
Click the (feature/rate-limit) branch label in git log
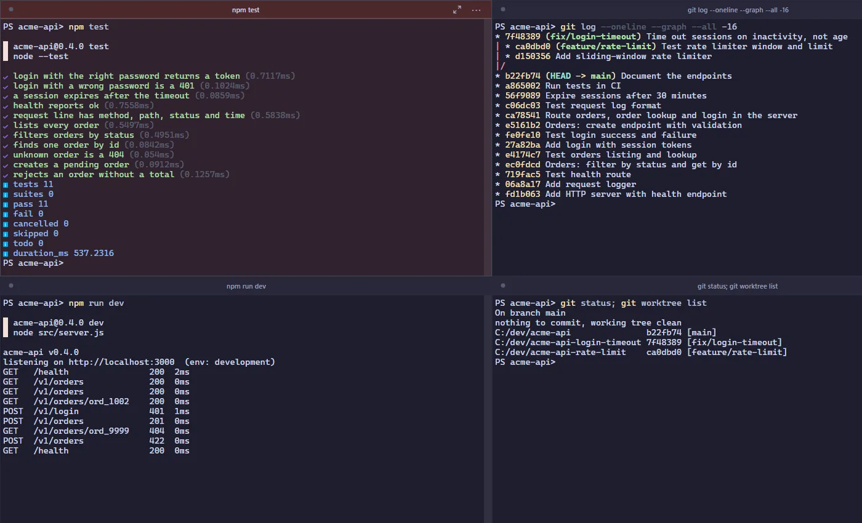606,46
